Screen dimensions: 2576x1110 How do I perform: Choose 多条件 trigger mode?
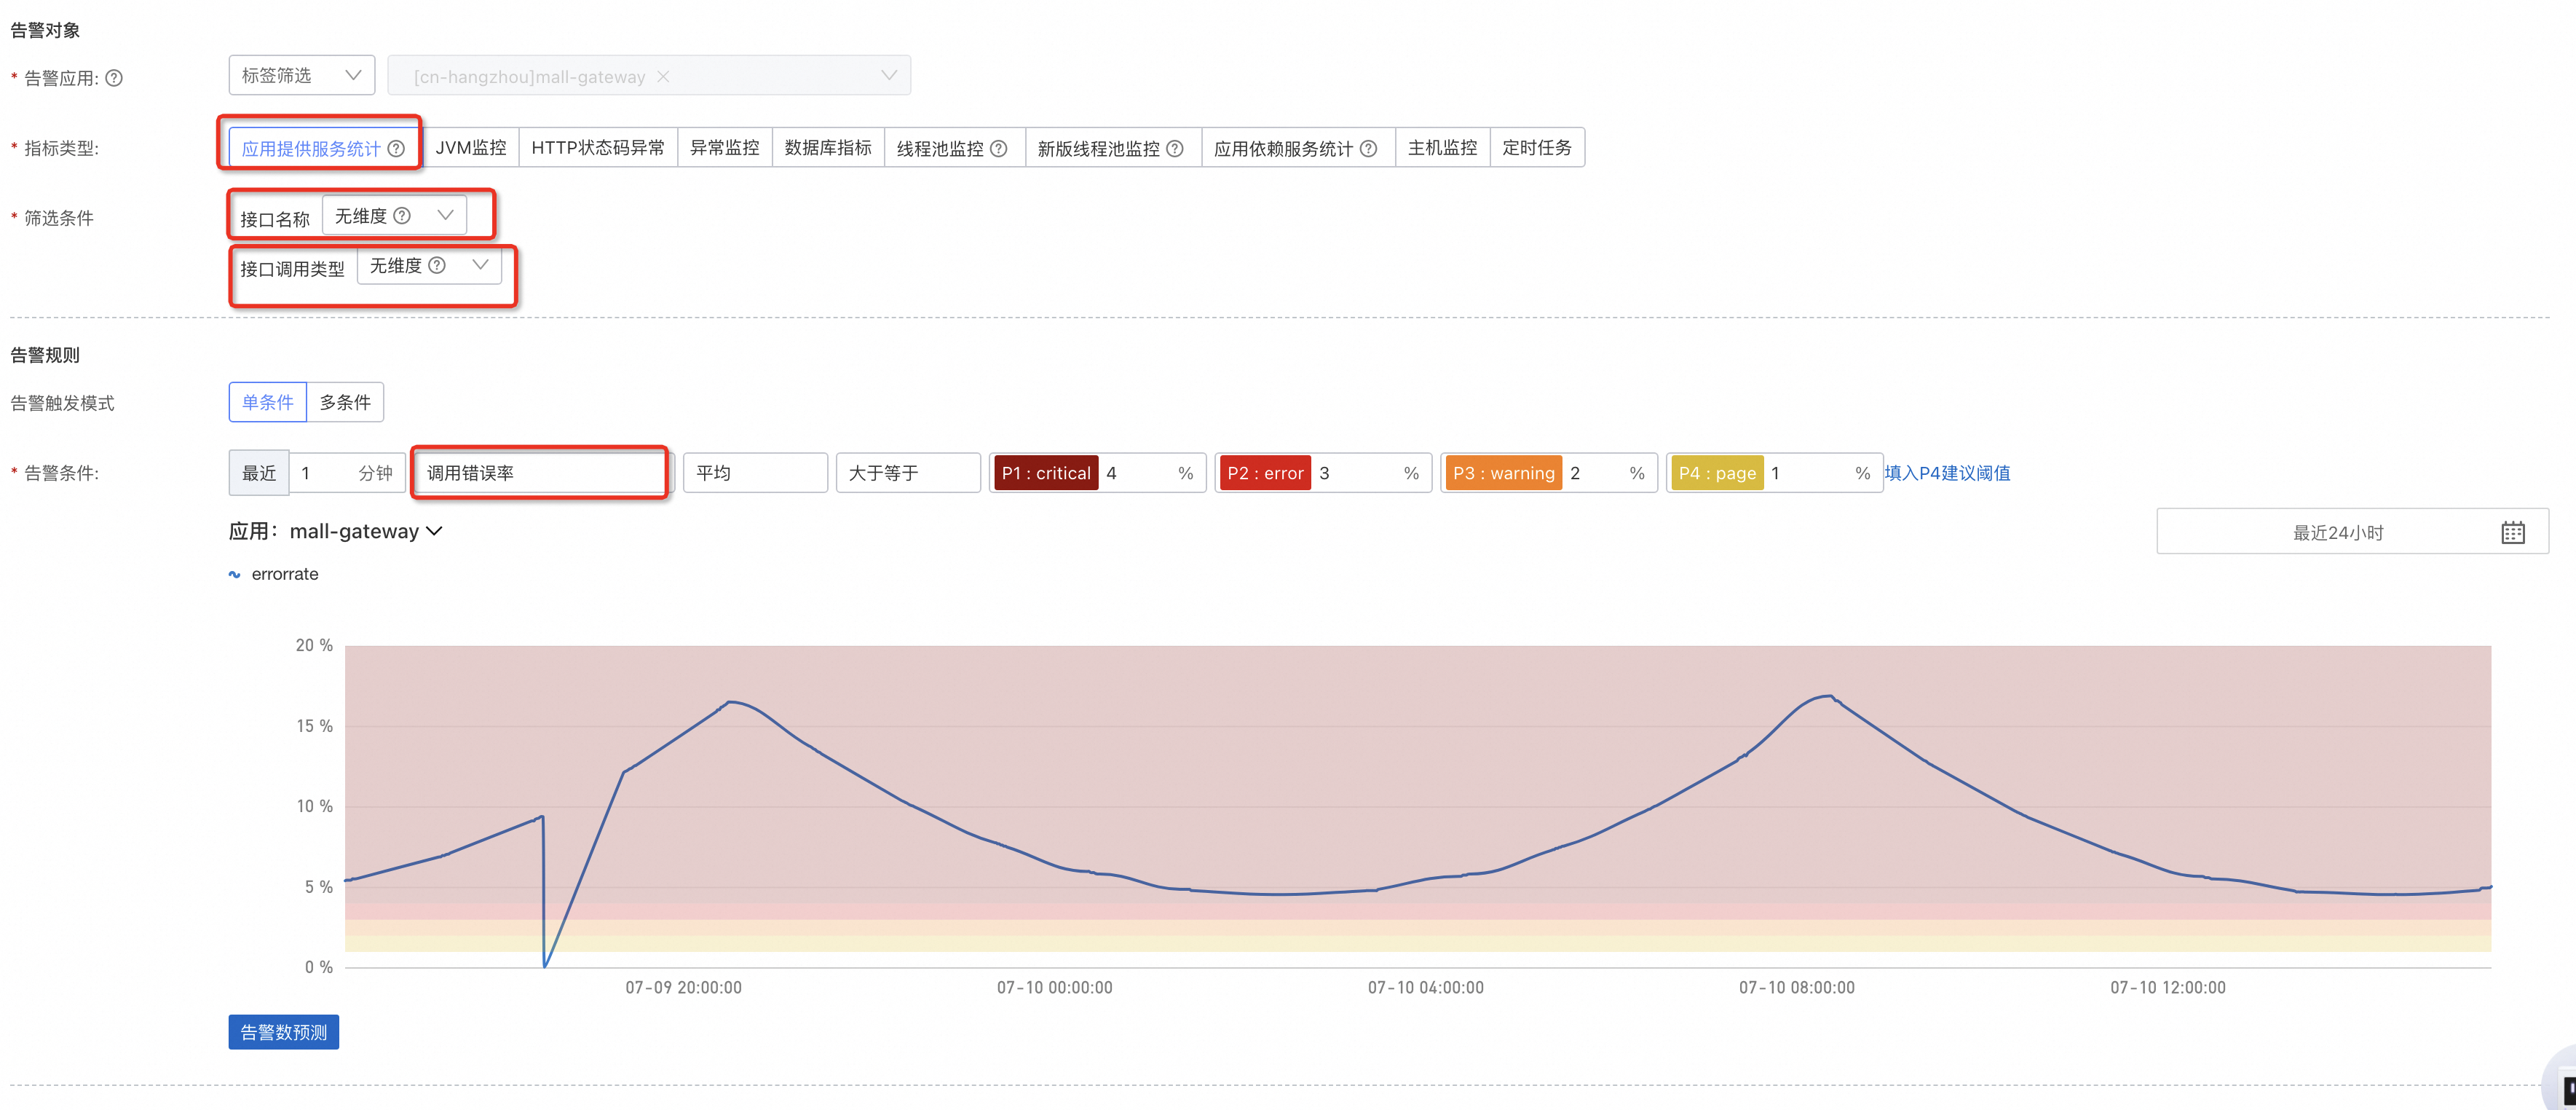[345, 402]
